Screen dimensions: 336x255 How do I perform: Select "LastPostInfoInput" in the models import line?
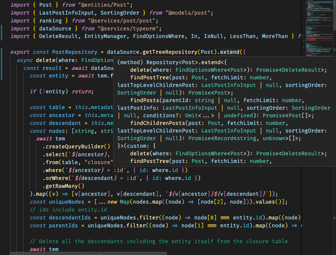click(67, 13)
